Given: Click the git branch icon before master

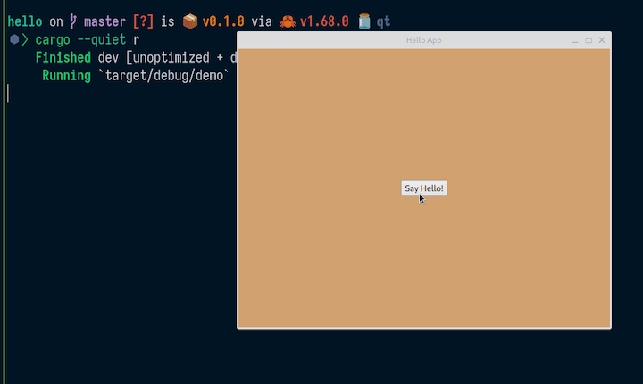Looking at the screenshot, I should click(x=73, y=21).
